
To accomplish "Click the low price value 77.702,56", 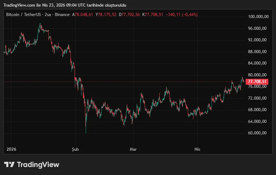I will coord(131,15).
